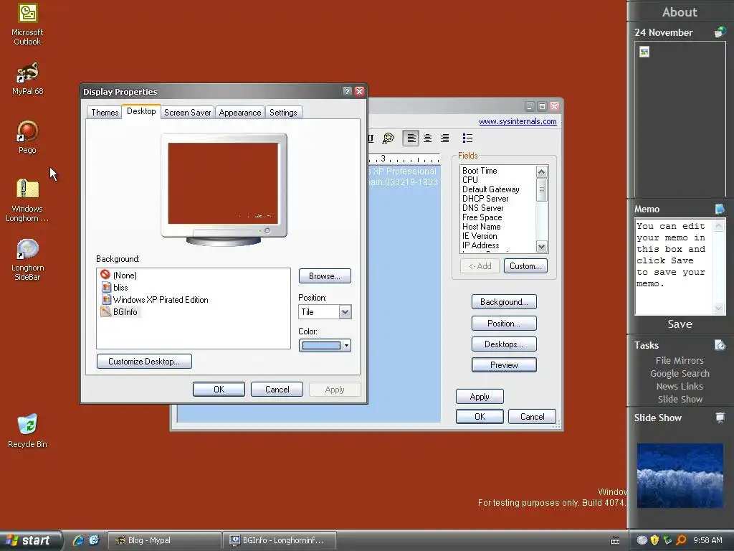The width and height of the screenshot is (734, 551).
Task: Click inside the Memo text box
Action: 674,267
